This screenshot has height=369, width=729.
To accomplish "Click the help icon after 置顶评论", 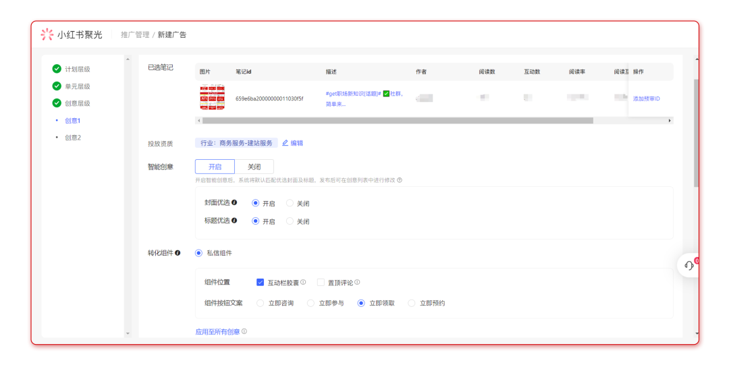I will click(x=357, y=283).
